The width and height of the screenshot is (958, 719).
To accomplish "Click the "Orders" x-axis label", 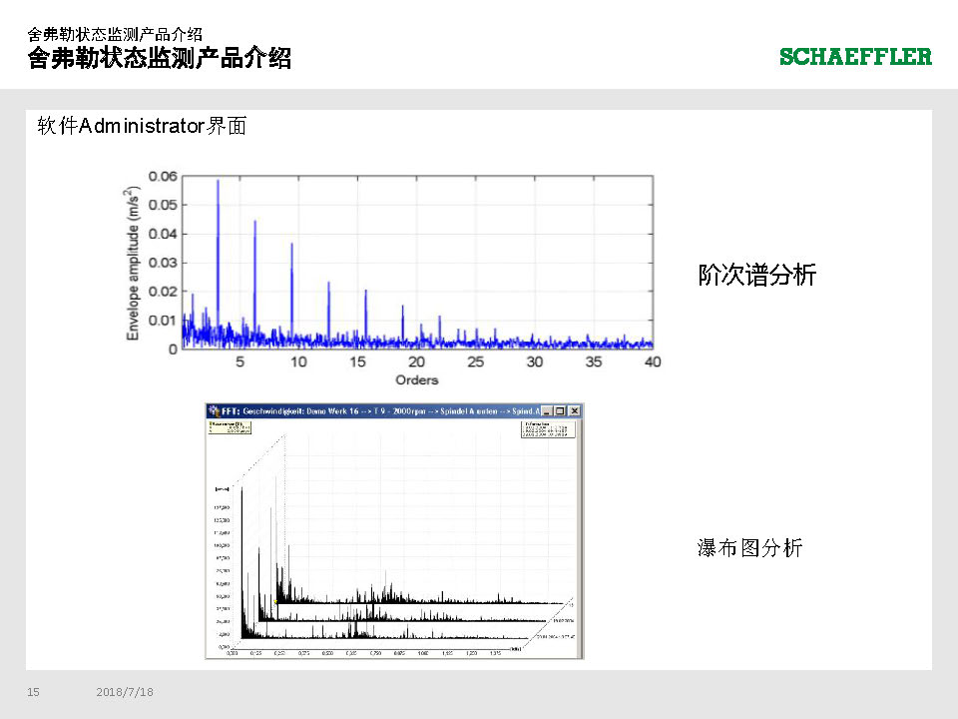I will (416, 379).
